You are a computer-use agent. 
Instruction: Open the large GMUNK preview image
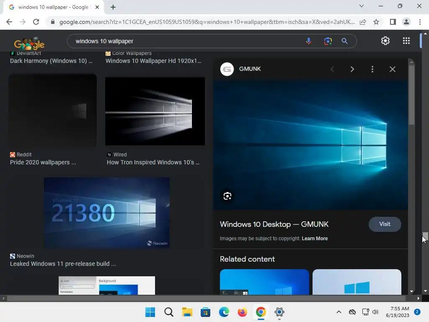click(x=310, y=145)
